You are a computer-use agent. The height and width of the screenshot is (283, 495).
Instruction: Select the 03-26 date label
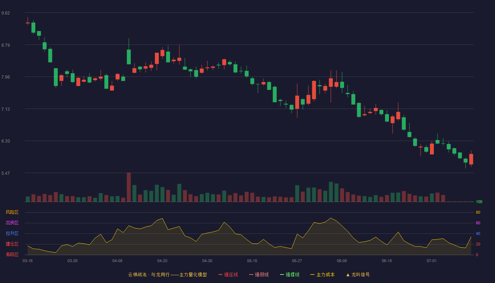(72, 261)
